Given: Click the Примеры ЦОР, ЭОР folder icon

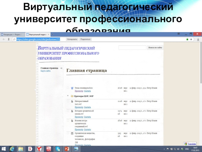Looking at the screenshot, I should [72, 96].
